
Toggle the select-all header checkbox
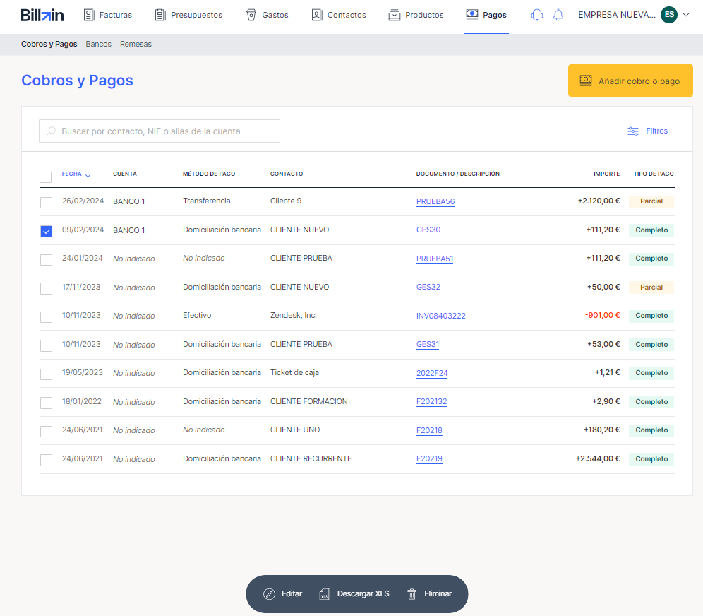coord(46,177)
